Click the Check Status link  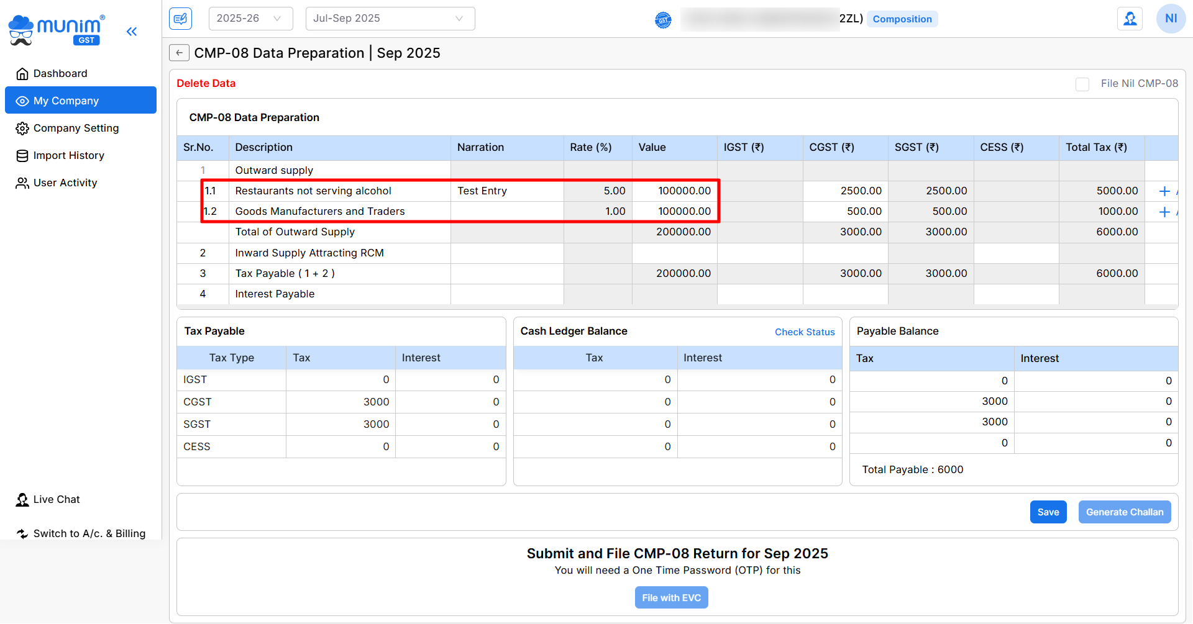804,332
